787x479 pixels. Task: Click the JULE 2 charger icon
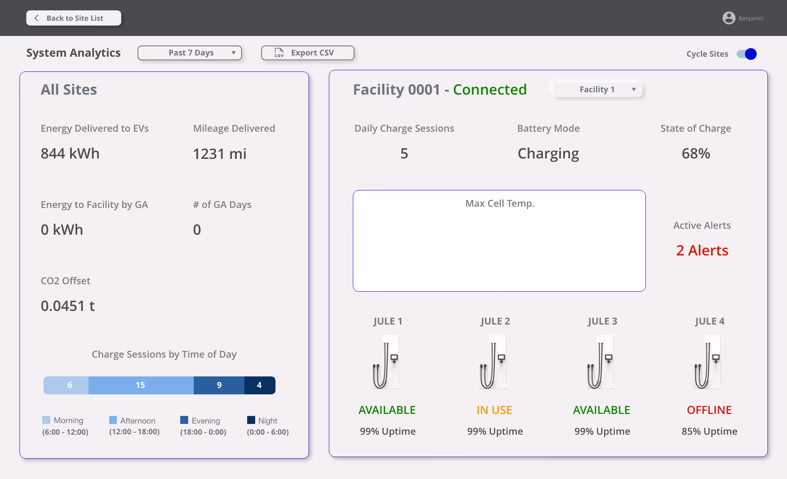493,362
